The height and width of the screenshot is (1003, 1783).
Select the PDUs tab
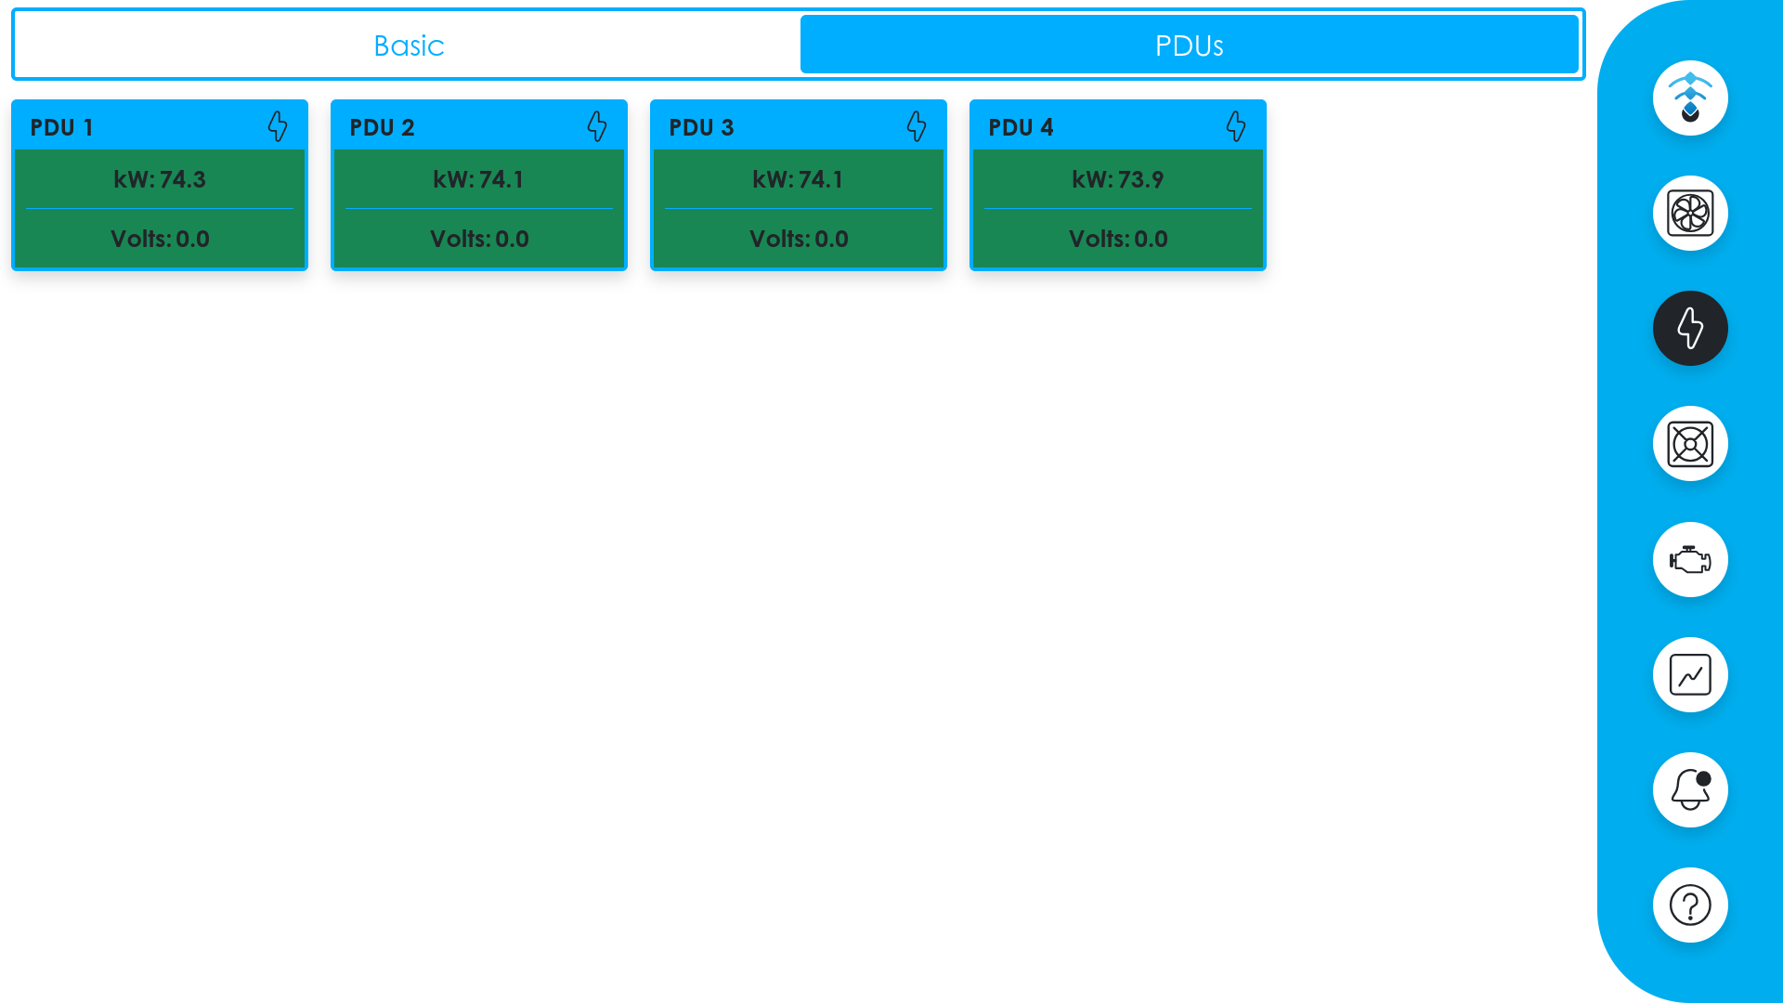pos(1190,44)
